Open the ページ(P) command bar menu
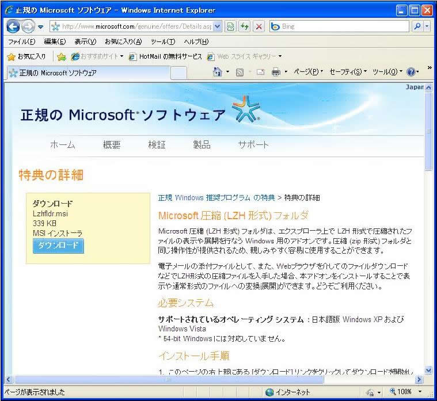This screenshot has width=437, height=401. pyautogui.click(x=308, y=72)
